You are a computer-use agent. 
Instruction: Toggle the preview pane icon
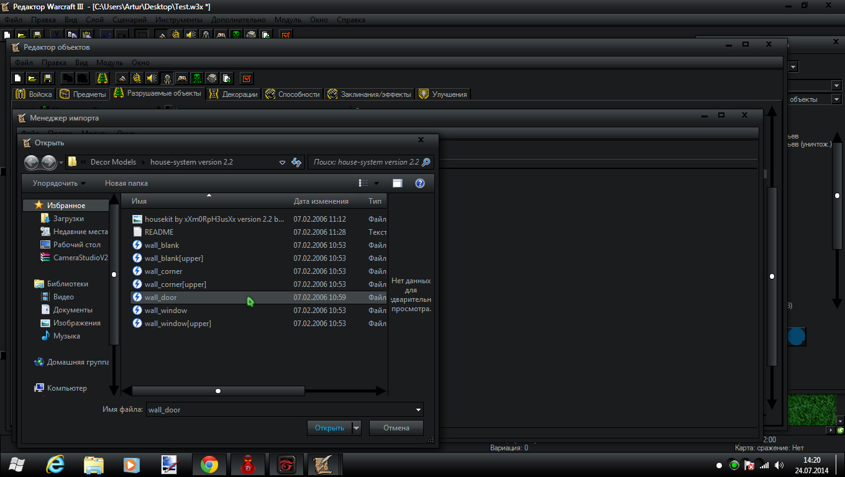[398, 183]
